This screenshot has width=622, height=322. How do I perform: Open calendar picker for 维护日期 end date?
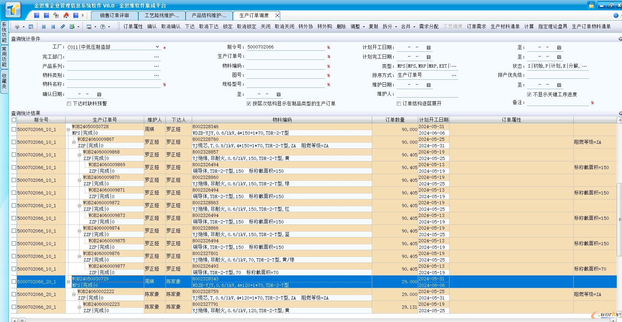coord(559,85)
